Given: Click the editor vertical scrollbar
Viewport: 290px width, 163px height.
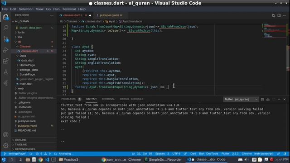Looking at the screenshot, I should (x=288, y=58).
